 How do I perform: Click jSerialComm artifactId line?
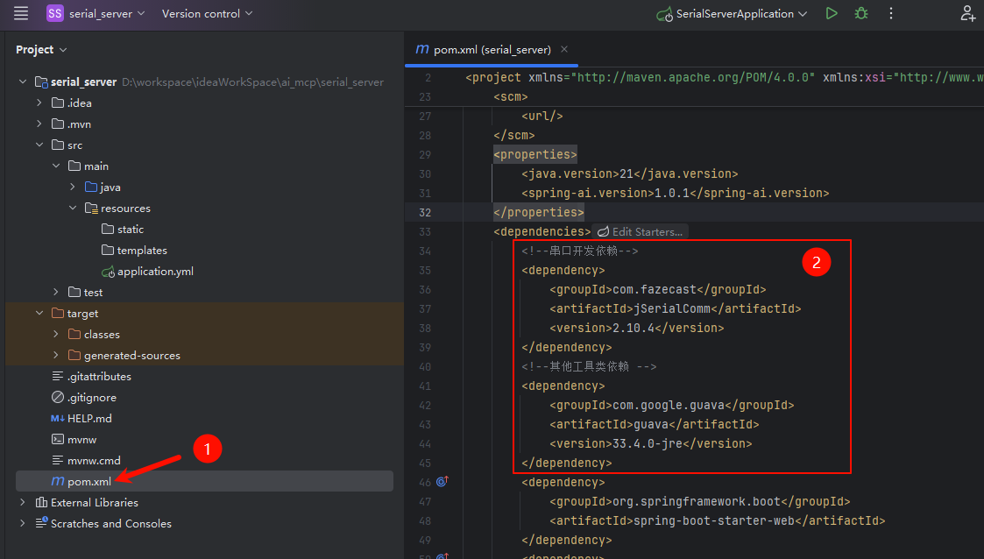coord(676,308)
